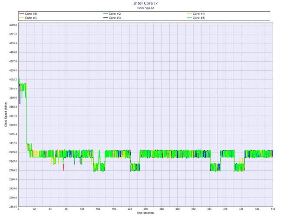The height and width of the screenshot is (218, 291).
Task: Click the dark blue Core #3 color line
Action: click(106, 18)
